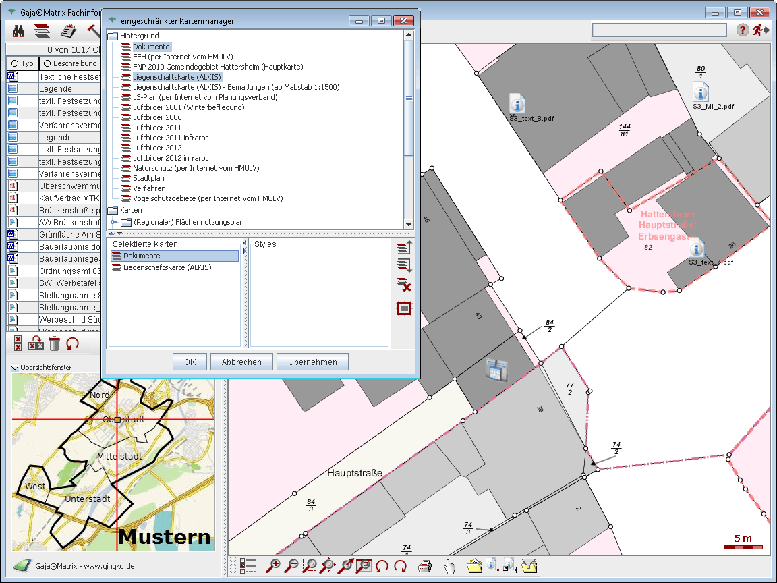Select the Typ radio button column header

pyautogui.click(x=14, y=63)
